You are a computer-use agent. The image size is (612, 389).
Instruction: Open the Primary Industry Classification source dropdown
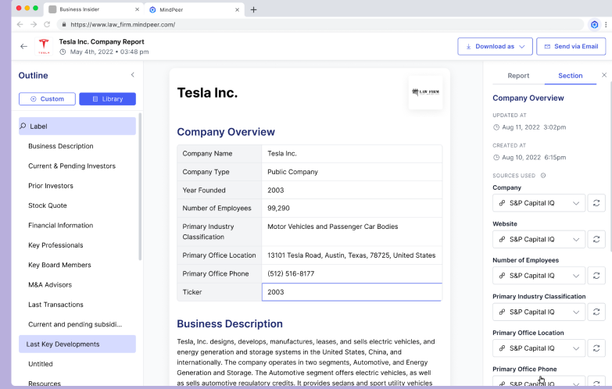539,312
